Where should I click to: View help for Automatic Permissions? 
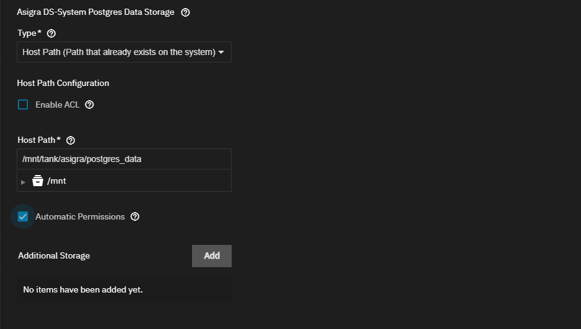[x=135, y=216]
